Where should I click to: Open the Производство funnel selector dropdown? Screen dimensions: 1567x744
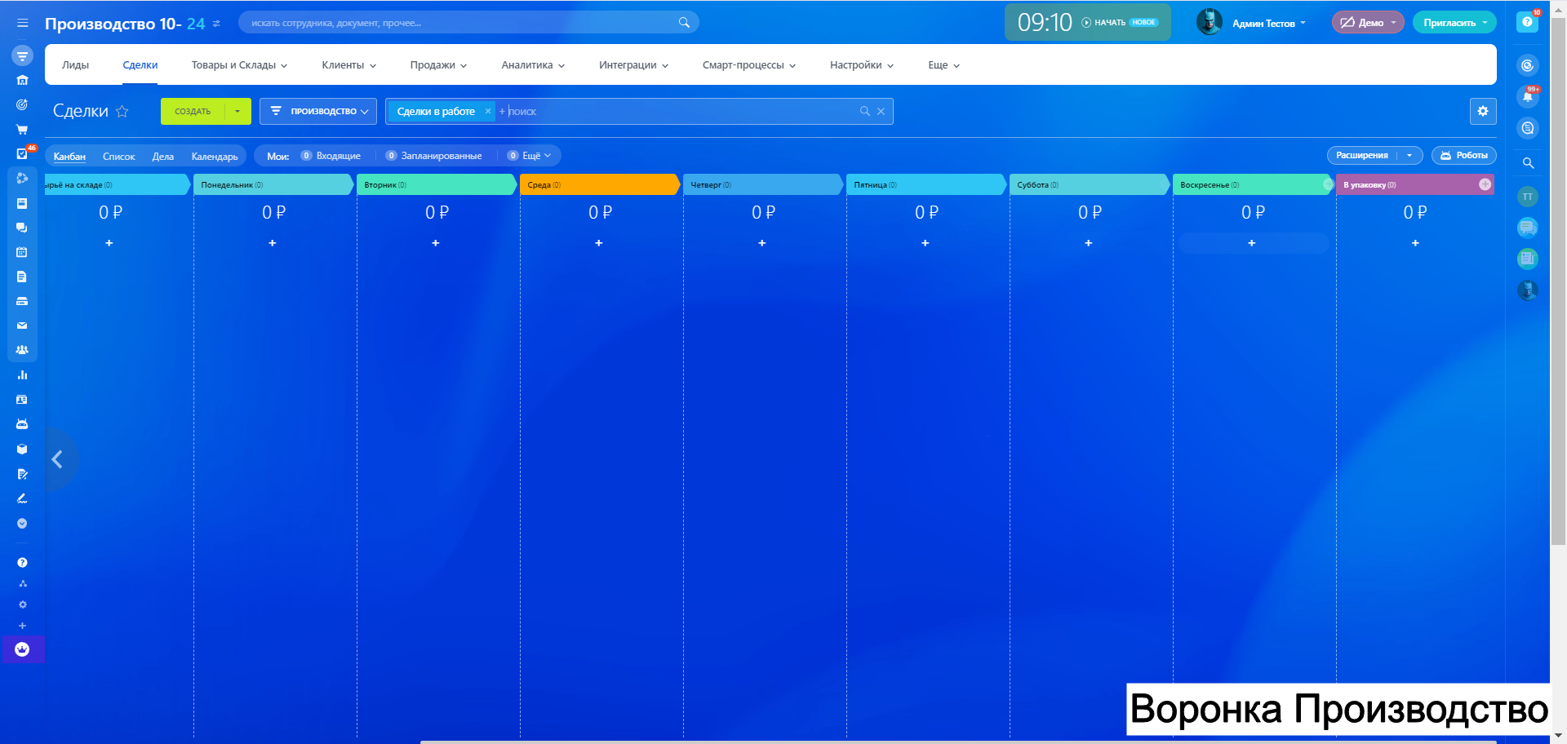click(x=318, y=111)
